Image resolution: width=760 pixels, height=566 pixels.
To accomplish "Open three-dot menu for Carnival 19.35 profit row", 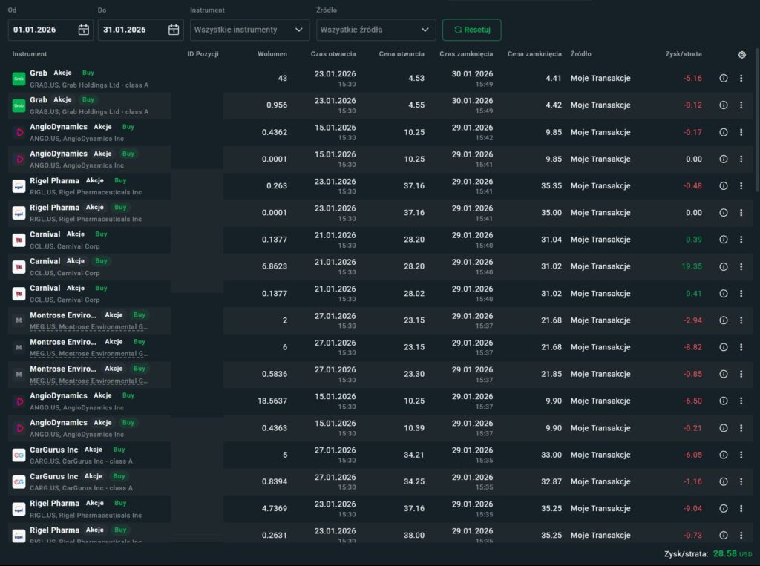I will [741, 266].
